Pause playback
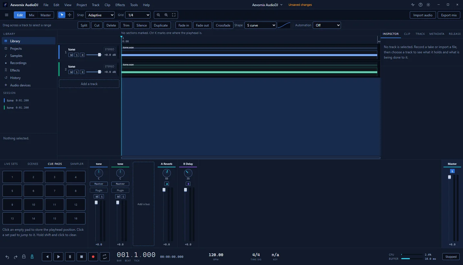Image resolution: width=463 pixels, height=265 pixels. (x=70, y=257)
